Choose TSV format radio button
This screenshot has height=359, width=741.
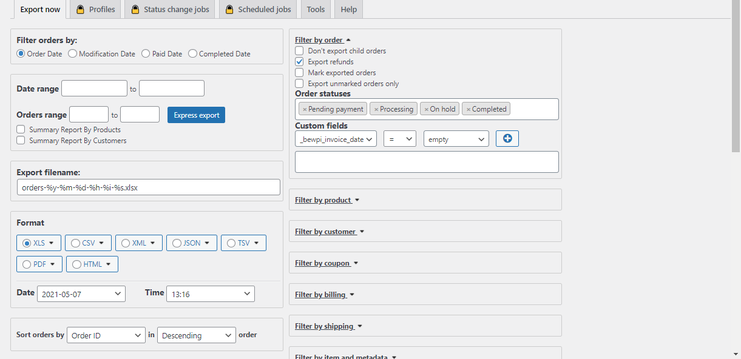[231, 243]
